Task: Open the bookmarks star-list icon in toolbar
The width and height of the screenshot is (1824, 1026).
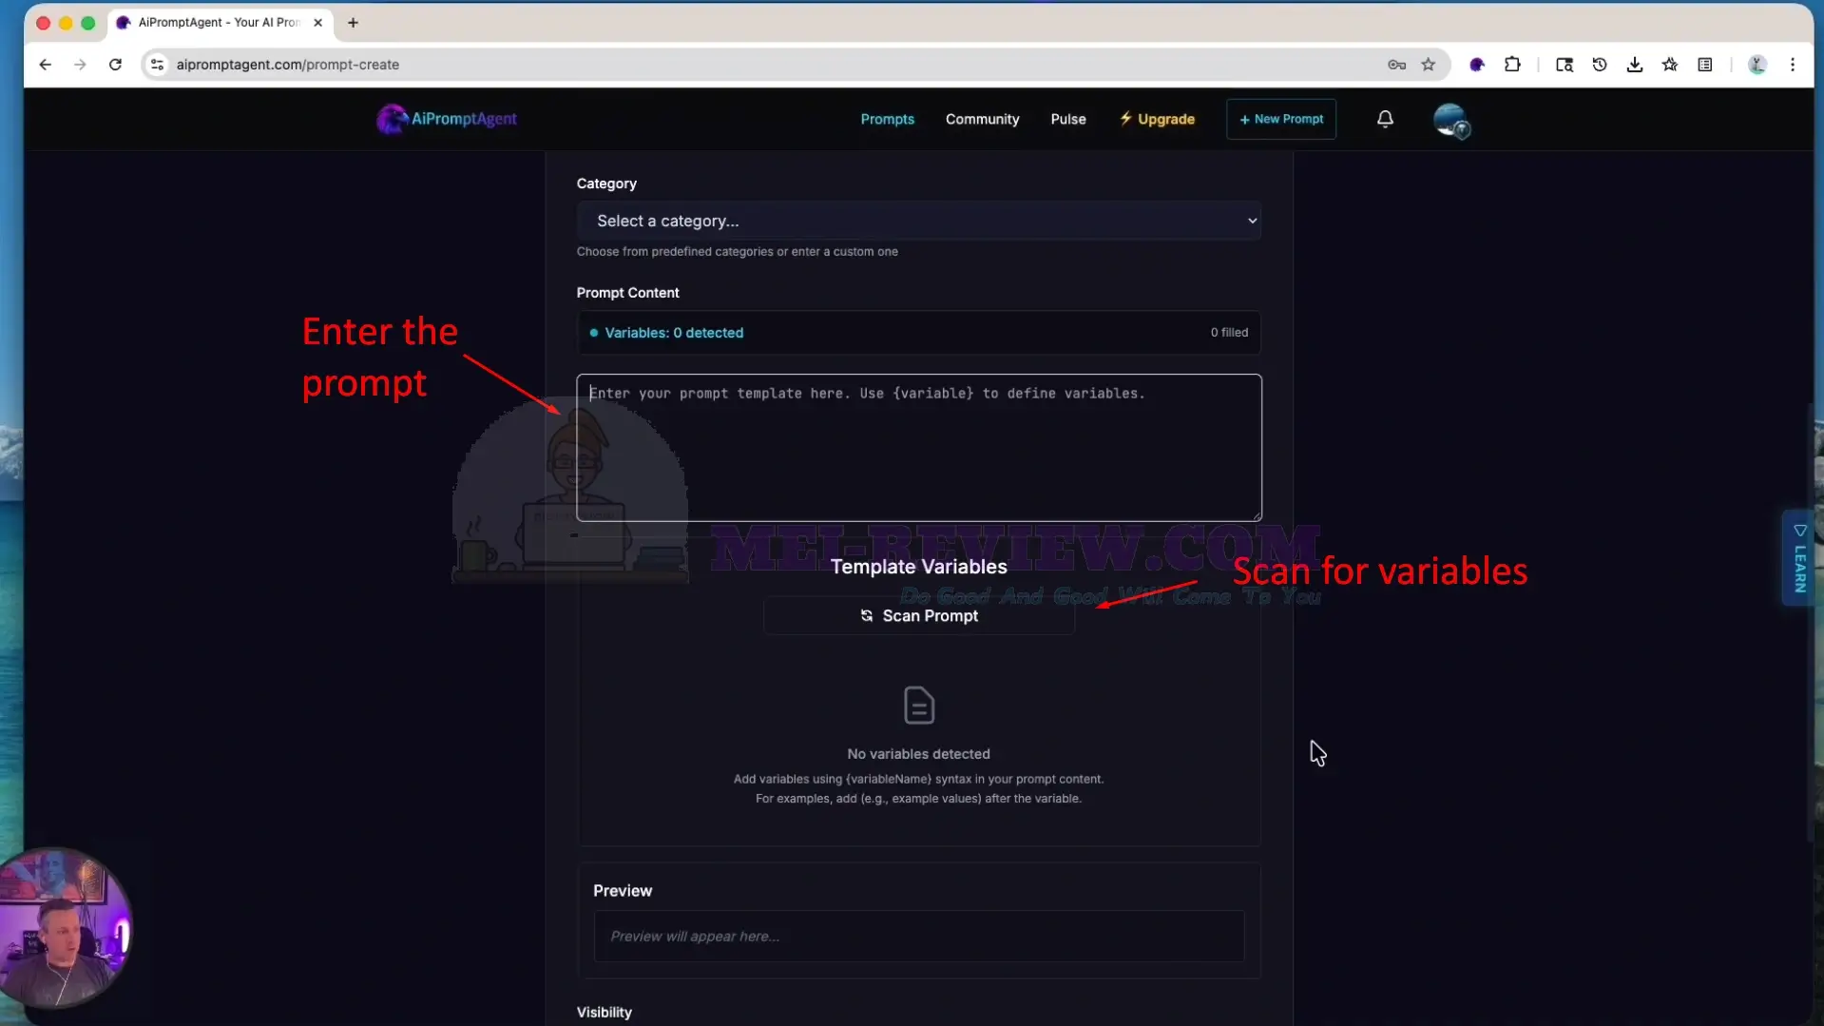Action: tap(1670, 65)
